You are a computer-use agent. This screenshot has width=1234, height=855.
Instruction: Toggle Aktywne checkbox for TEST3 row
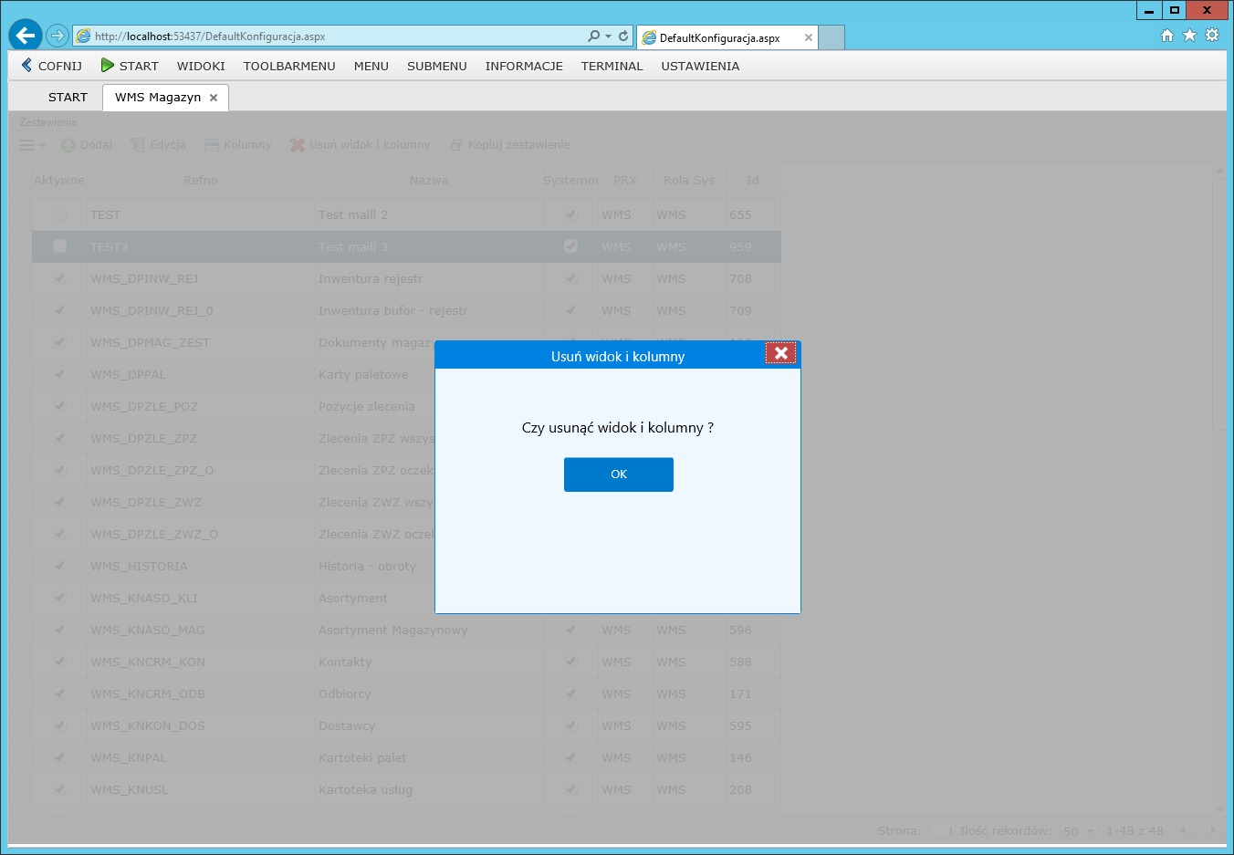click(x=60, y=246)
